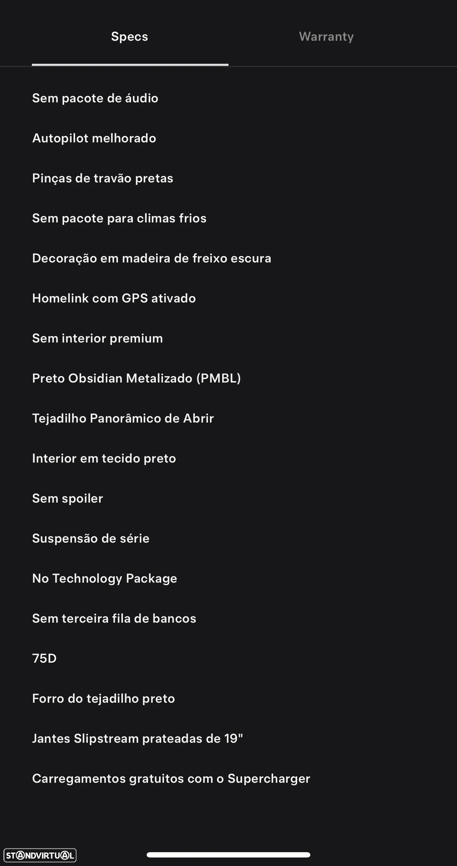This screenshot has width=457, height=866.
Task: Tap 'Sem pacote para climas frios'
Action: (x=119, y=218)
